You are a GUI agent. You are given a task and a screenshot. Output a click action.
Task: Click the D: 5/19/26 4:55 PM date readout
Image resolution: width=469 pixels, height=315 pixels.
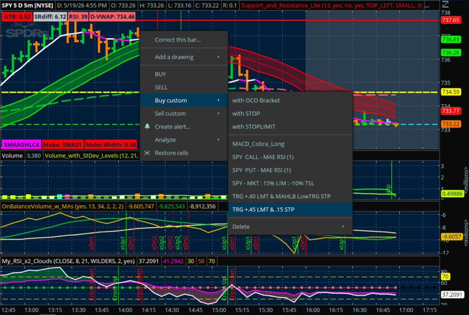(83, 6)
